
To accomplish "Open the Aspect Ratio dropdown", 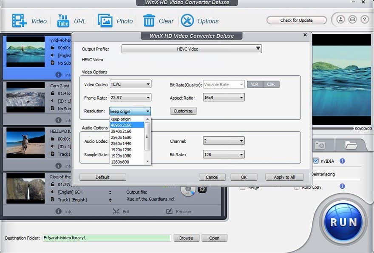I will click(224, 98).
